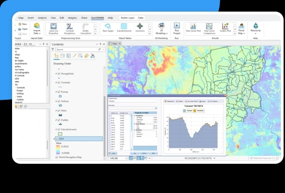285x193 pixels.
Task: Click the Contents search box
Action: (76, 49)
